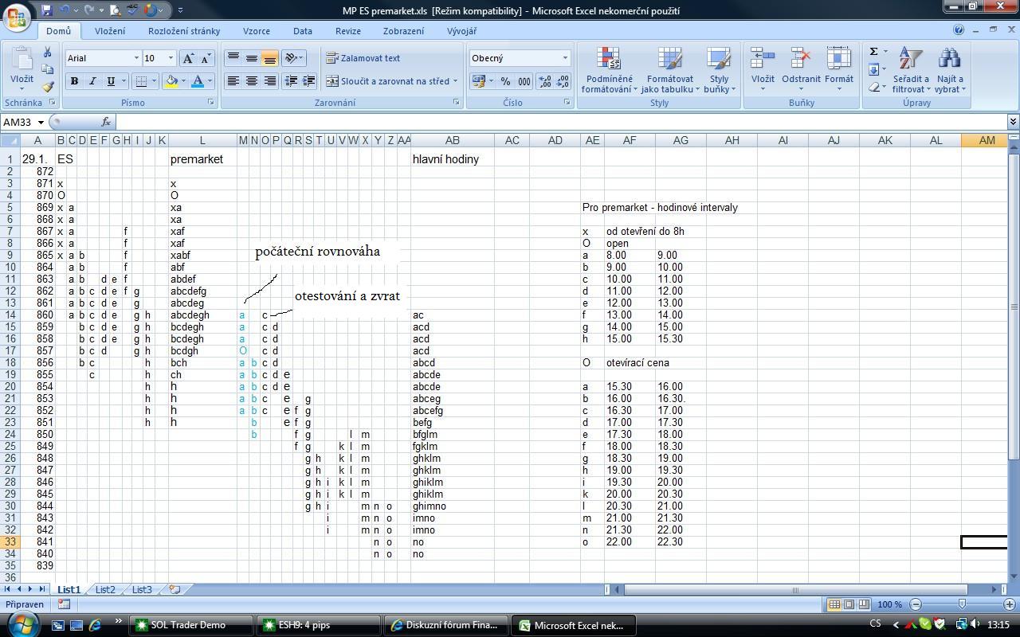Click in the formula bar input field

pyautogui.click(x=558, y=122)
